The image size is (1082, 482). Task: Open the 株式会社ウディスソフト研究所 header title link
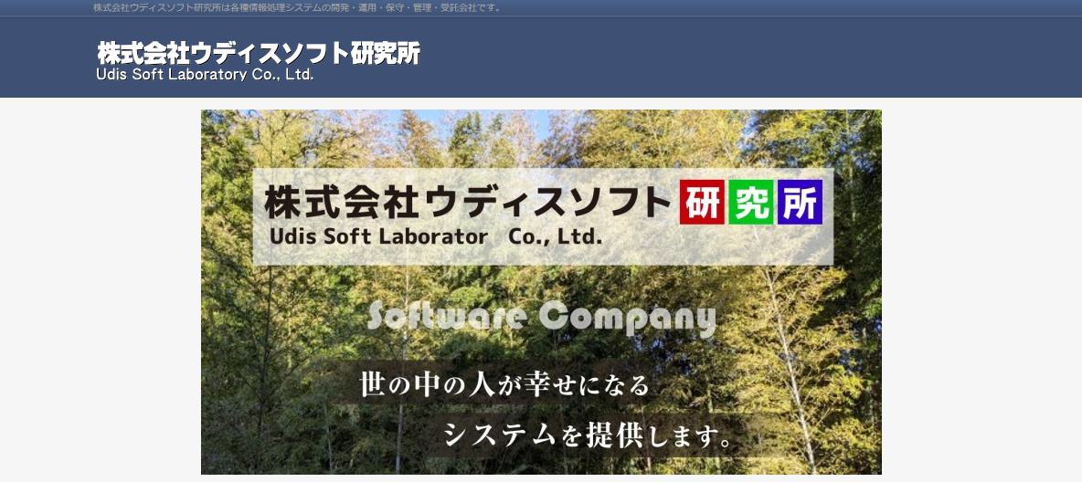click(258, 53)
